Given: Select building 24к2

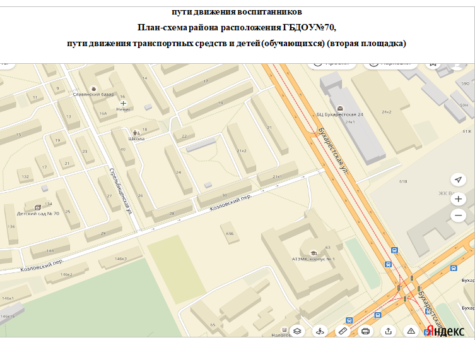Looking at the screenshot, I should pyautogui.click(x=387, y=112).
